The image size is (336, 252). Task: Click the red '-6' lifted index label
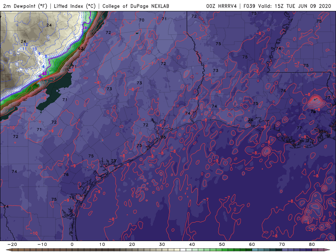pyautogui.click(x=307, y=223)
